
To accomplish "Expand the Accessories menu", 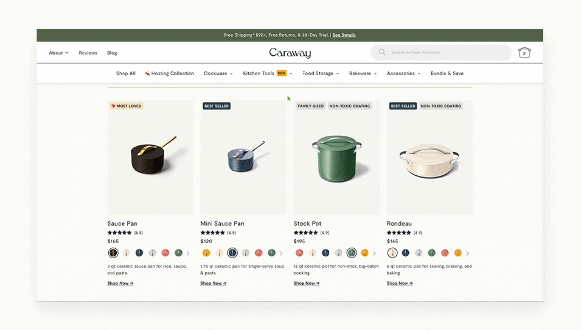I will [x=404, y=73].
